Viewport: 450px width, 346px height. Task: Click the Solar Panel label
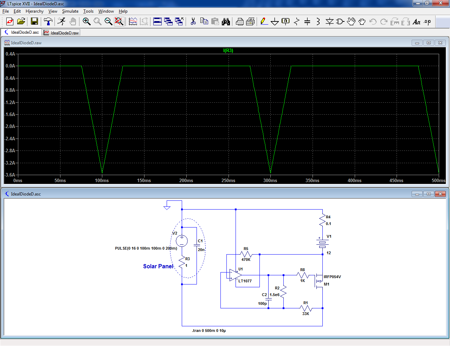coord(158,266)
